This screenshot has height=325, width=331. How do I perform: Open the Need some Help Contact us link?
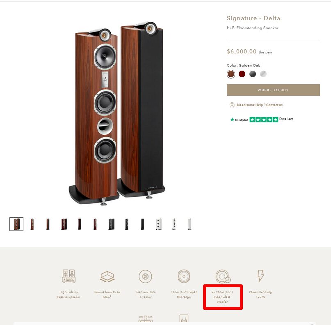(260, 105)
